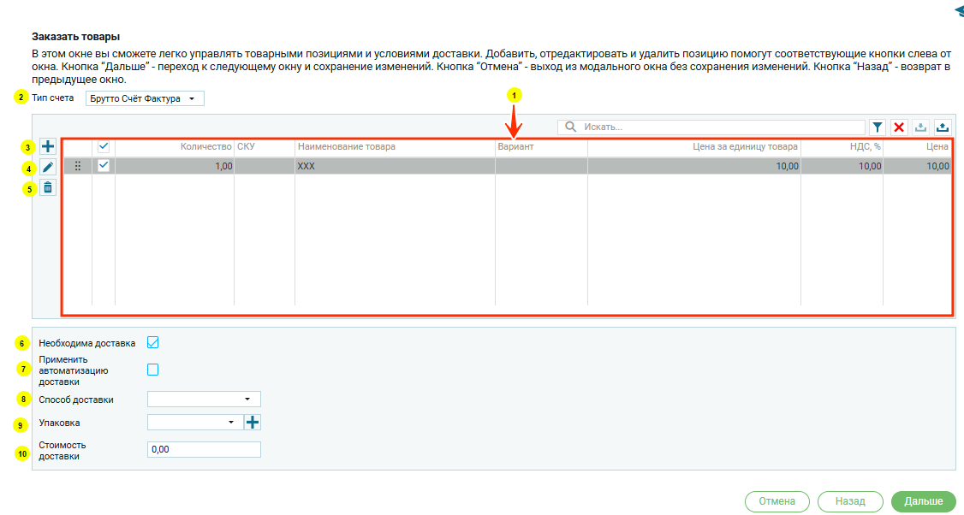964x515 pixels.
Task: Click the trash delete item icon
Action: 48,187
